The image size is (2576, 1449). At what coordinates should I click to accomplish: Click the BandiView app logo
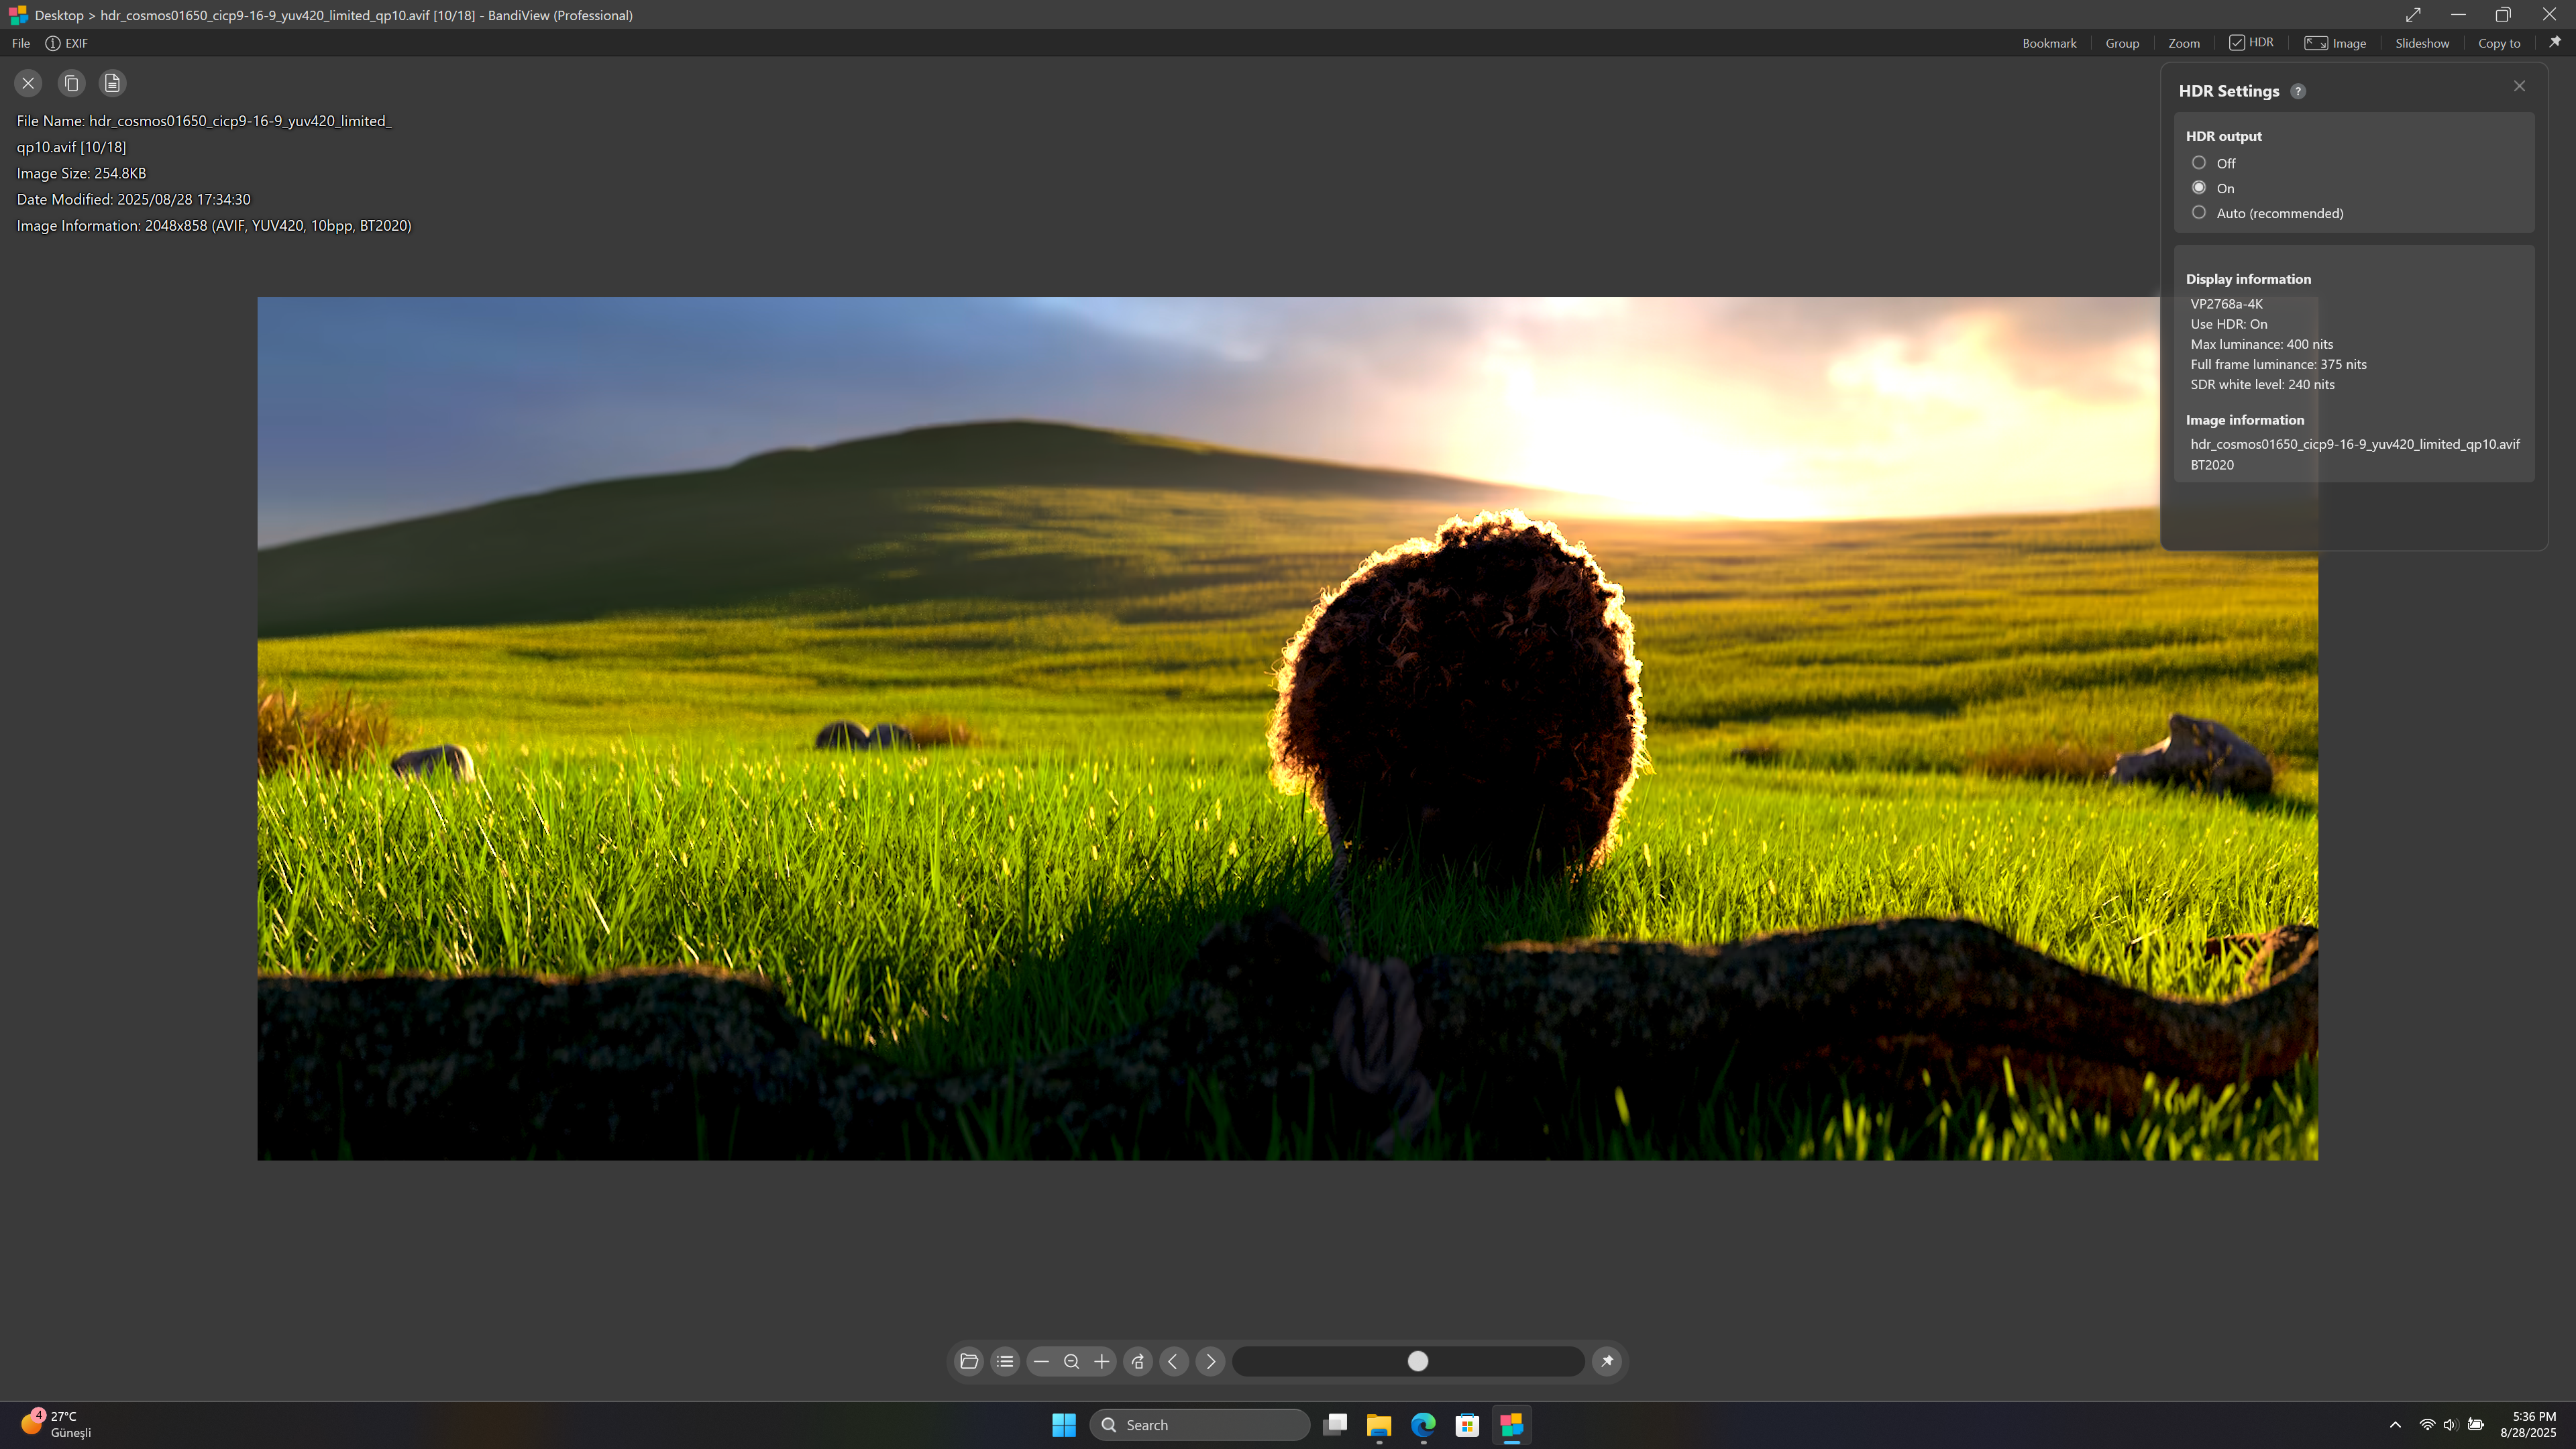18,15
